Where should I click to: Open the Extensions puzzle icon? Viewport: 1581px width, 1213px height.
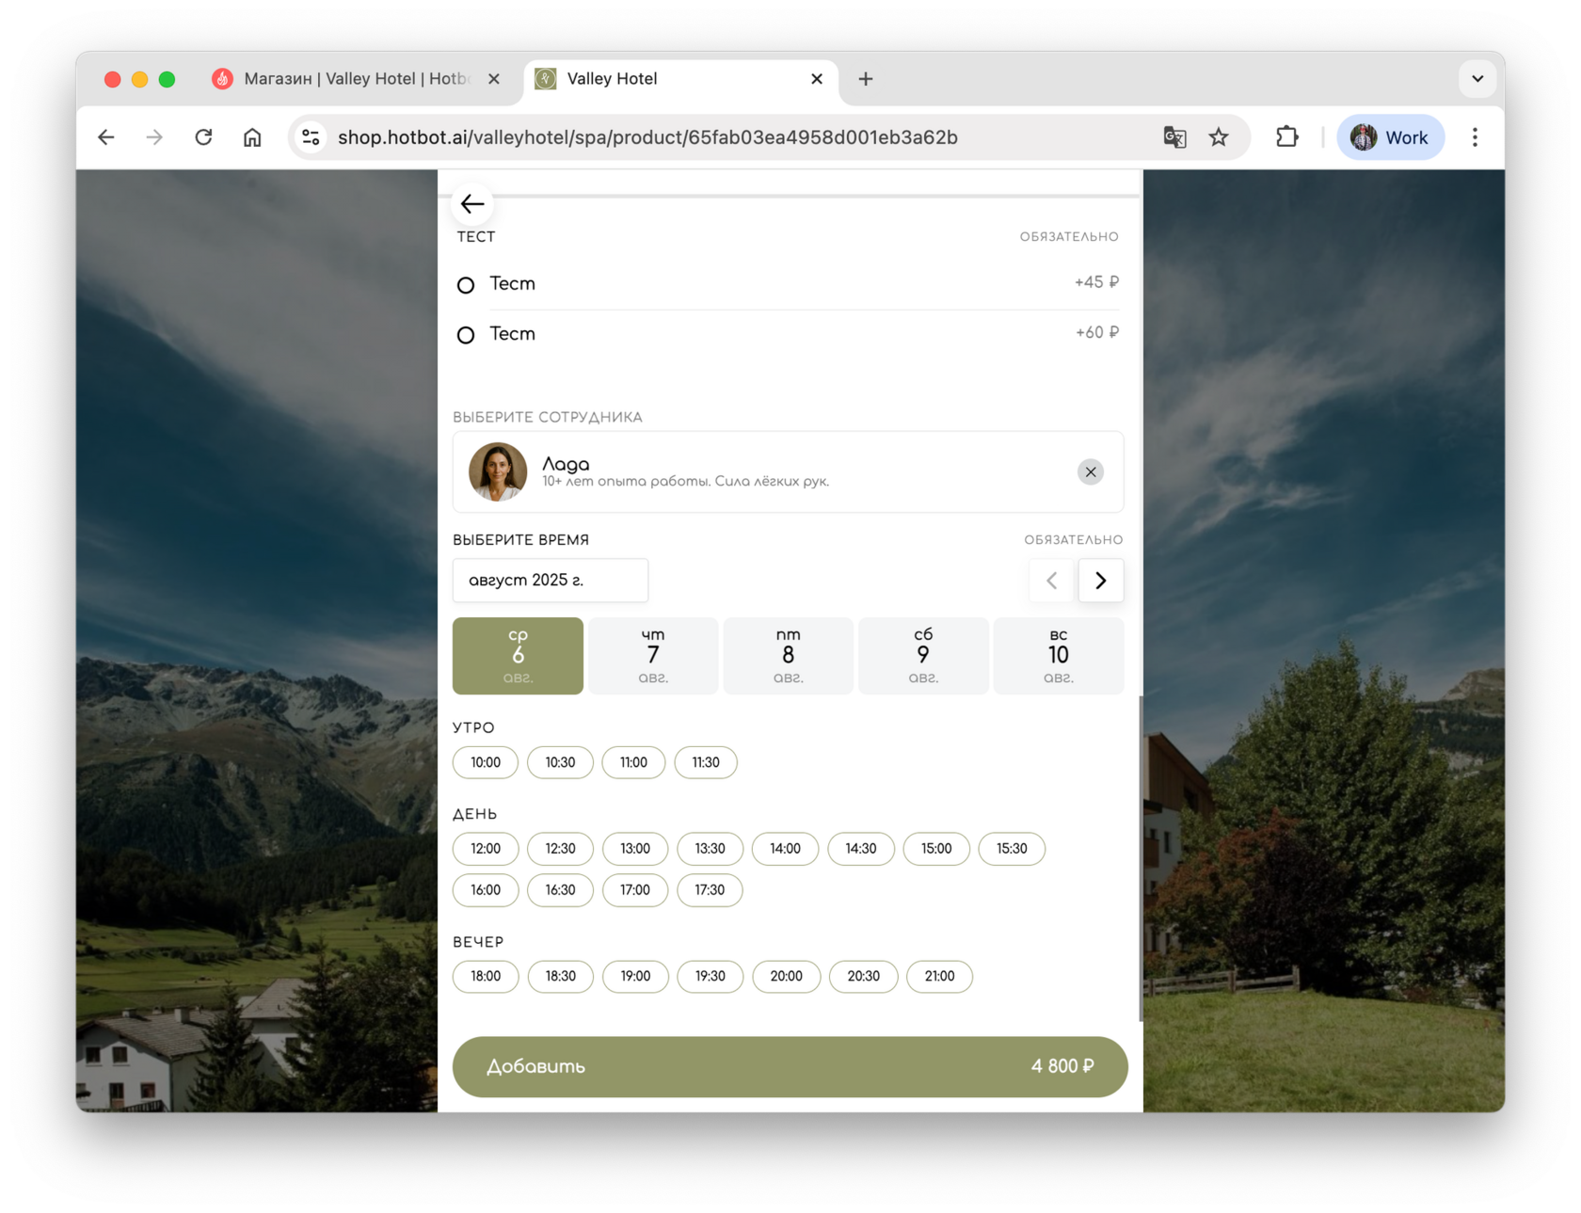point(1286,137)
